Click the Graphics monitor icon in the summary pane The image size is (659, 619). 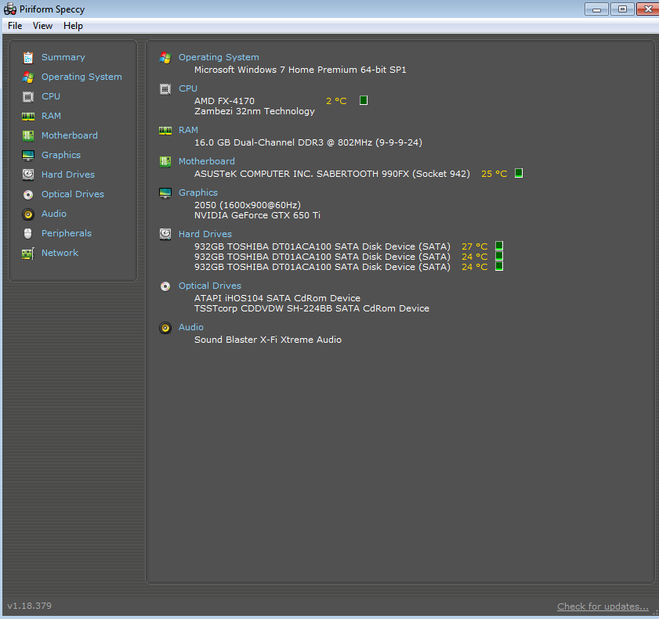pyautogui.click(x=165, y=193)
